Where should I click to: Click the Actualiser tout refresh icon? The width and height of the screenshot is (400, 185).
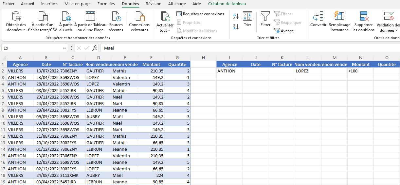165,16
